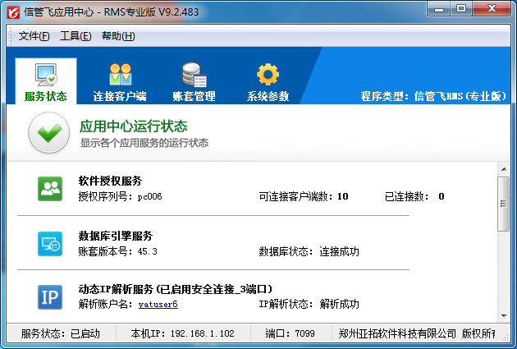Click the 软件授权服务 green icon

coord(50,188)
